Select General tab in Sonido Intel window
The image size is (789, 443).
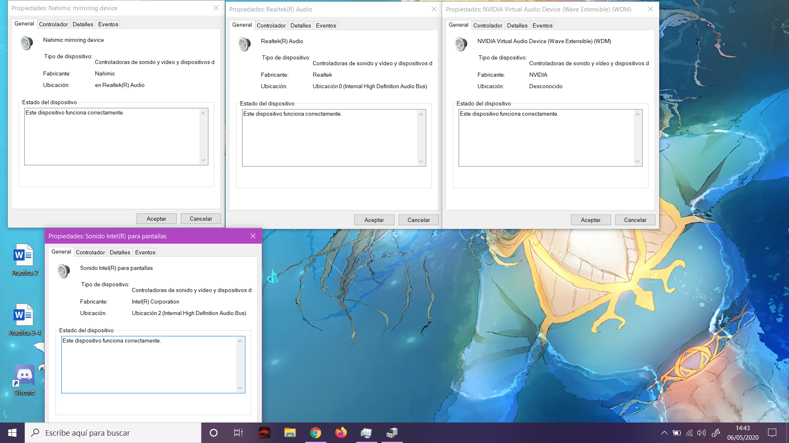click(x=61, y=252)
